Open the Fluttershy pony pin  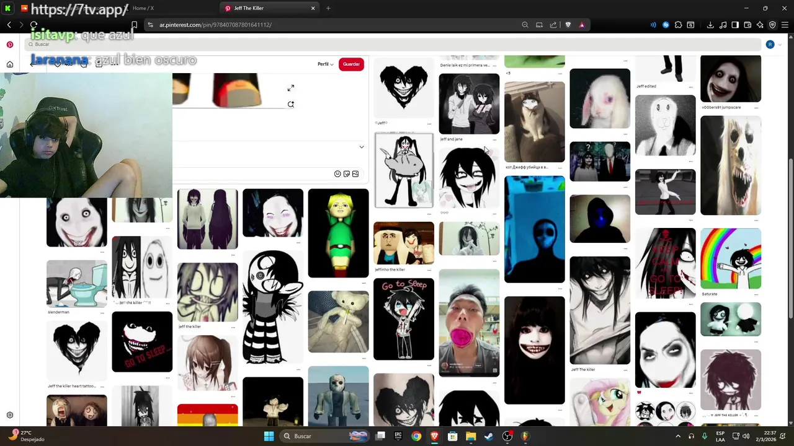[600, 401]
